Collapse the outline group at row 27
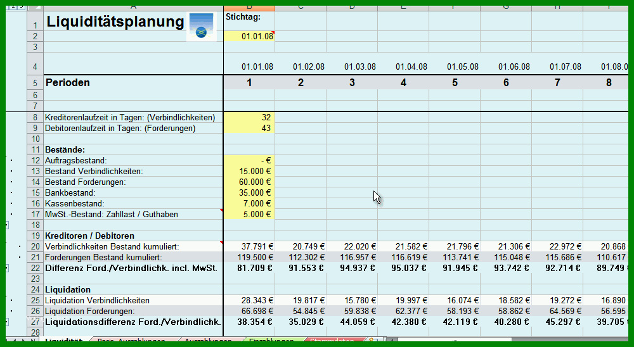The height and width of the screenshot is (347, 634). click(x=7, y=322)
